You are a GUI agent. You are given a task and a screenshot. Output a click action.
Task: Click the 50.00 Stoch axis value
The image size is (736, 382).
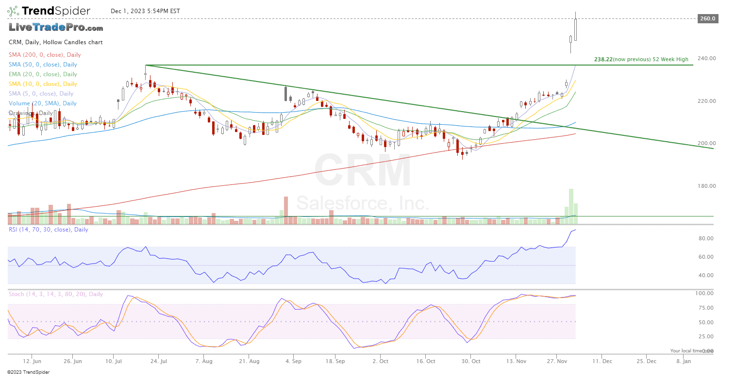tap(706, 322)
